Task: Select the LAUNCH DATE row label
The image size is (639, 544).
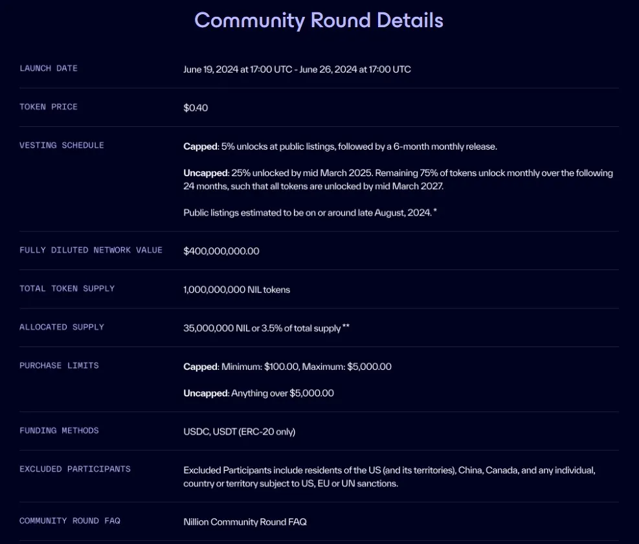Action: coord(49,68)
